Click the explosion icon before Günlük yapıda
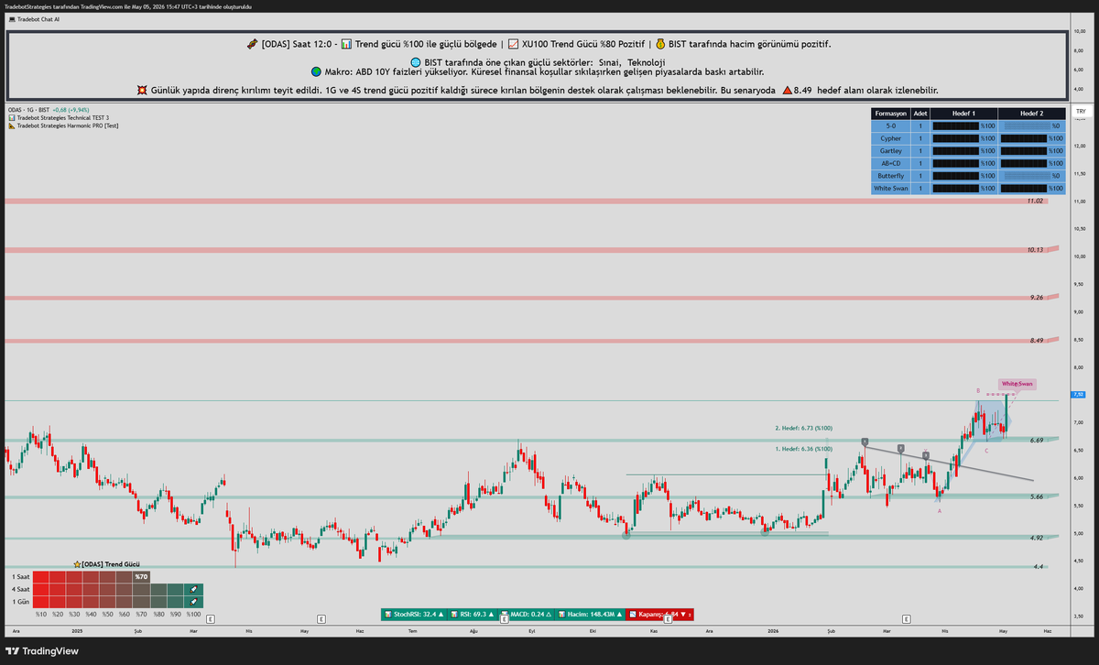The image size is (1099, 665). [x=143, y=91]
